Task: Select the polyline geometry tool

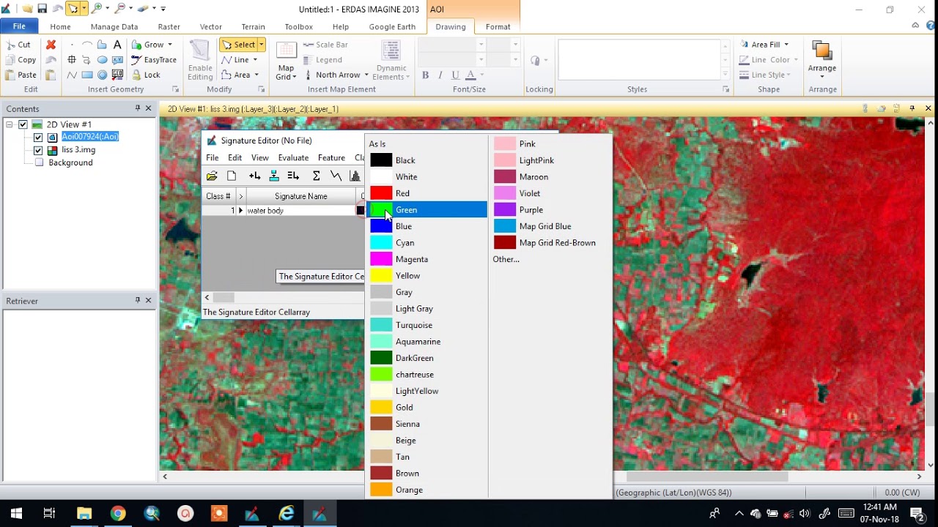Action: pos(71,75)
